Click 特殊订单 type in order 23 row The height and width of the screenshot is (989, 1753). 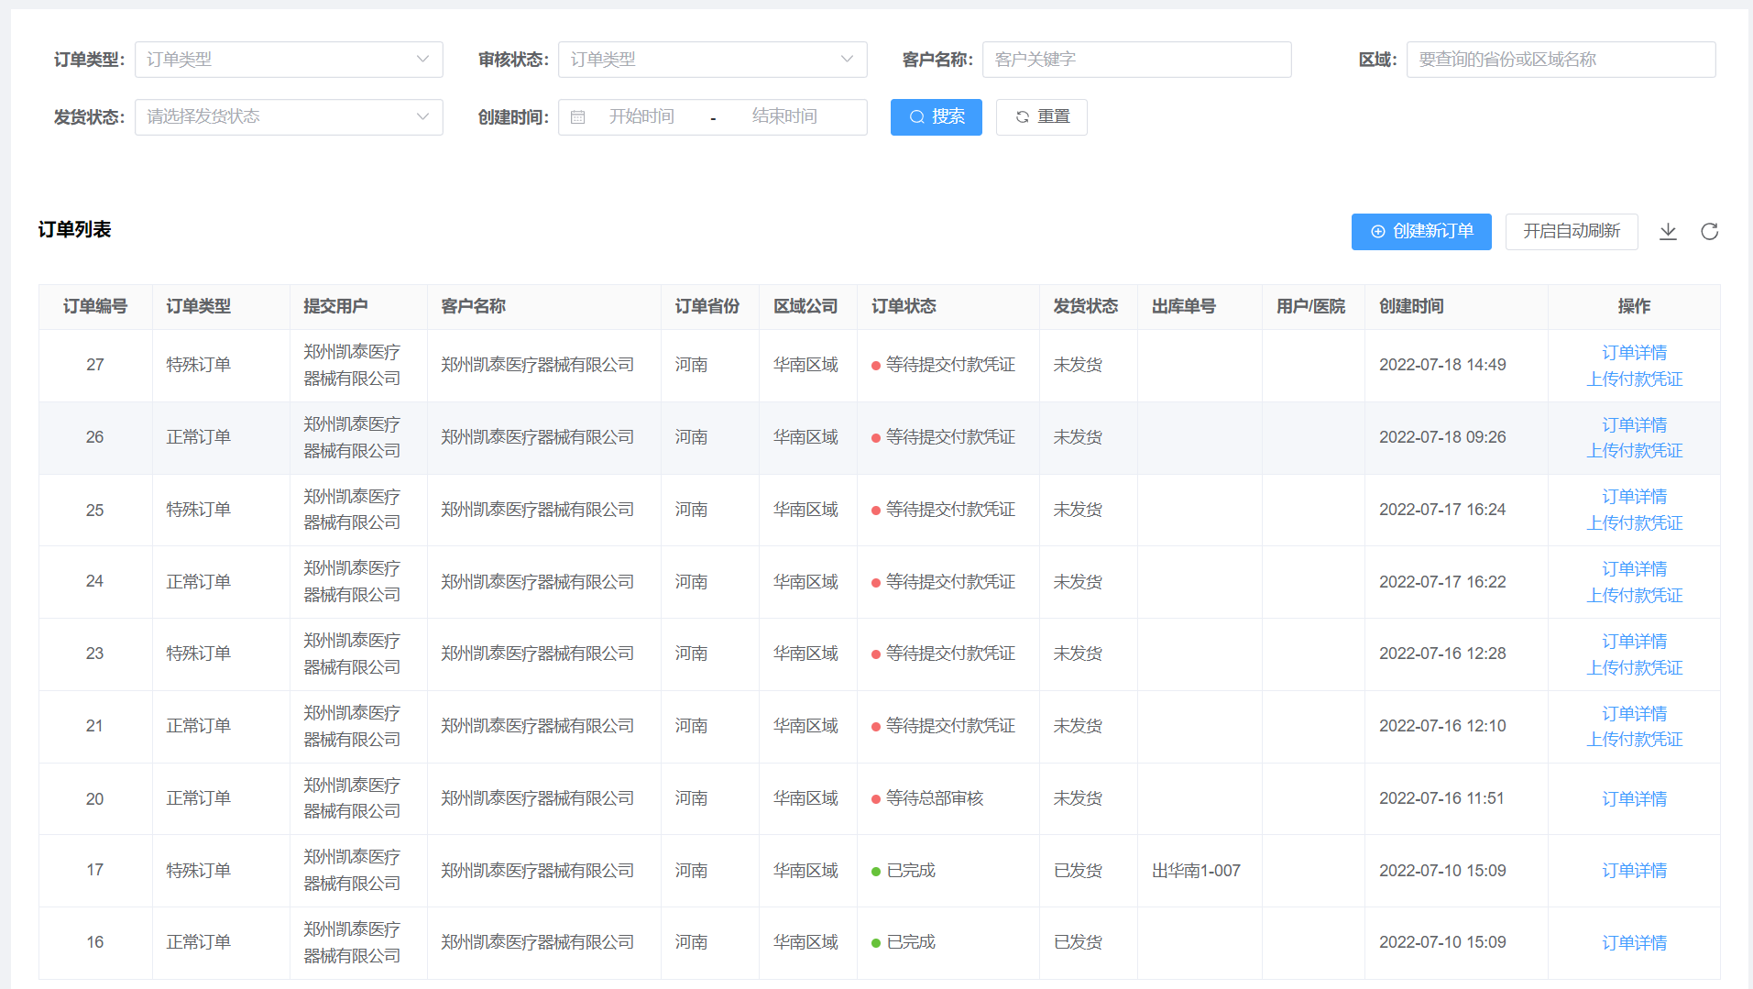coord(198,654)
